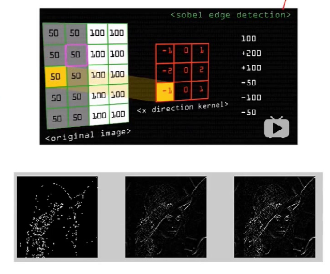Image resolution: width=330 pixels, height=274 pixels.
Task: Open the sparse white-dots edge image thumbnail
Action: (57, 217)
